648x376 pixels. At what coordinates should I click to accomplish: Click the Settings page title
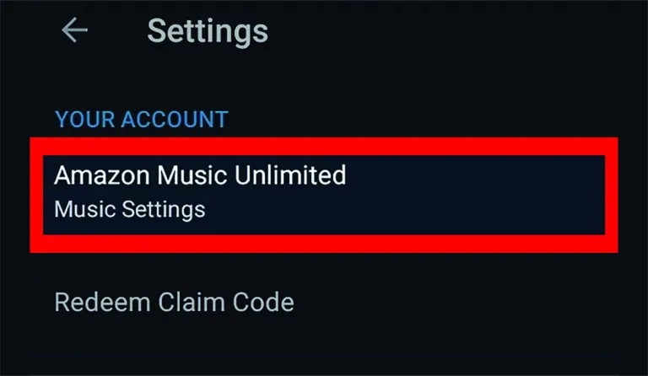click(x=208, y=31)
